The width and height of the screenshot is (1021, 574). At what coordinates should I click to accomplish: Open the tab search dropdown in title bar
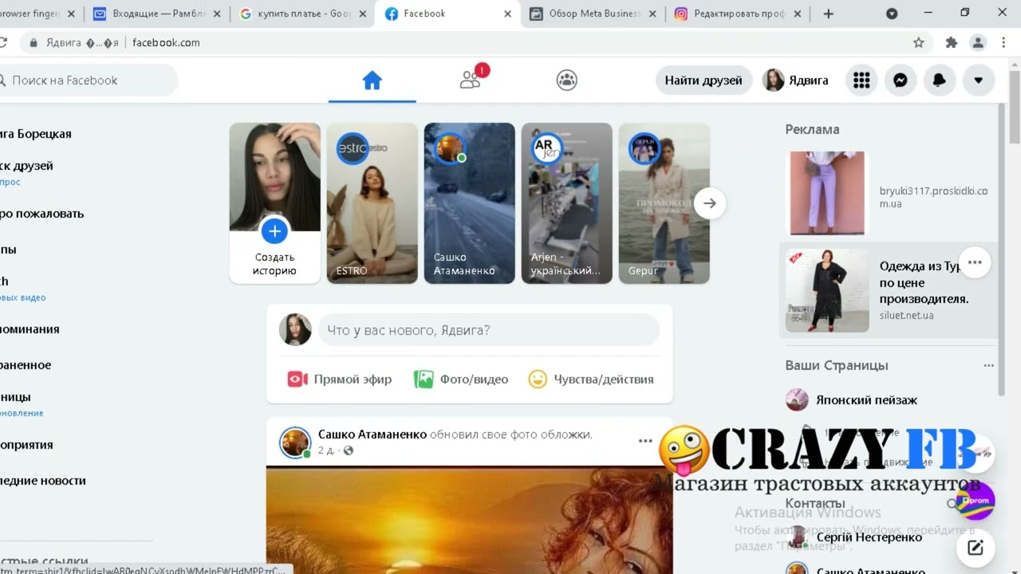tap(892, 14)
